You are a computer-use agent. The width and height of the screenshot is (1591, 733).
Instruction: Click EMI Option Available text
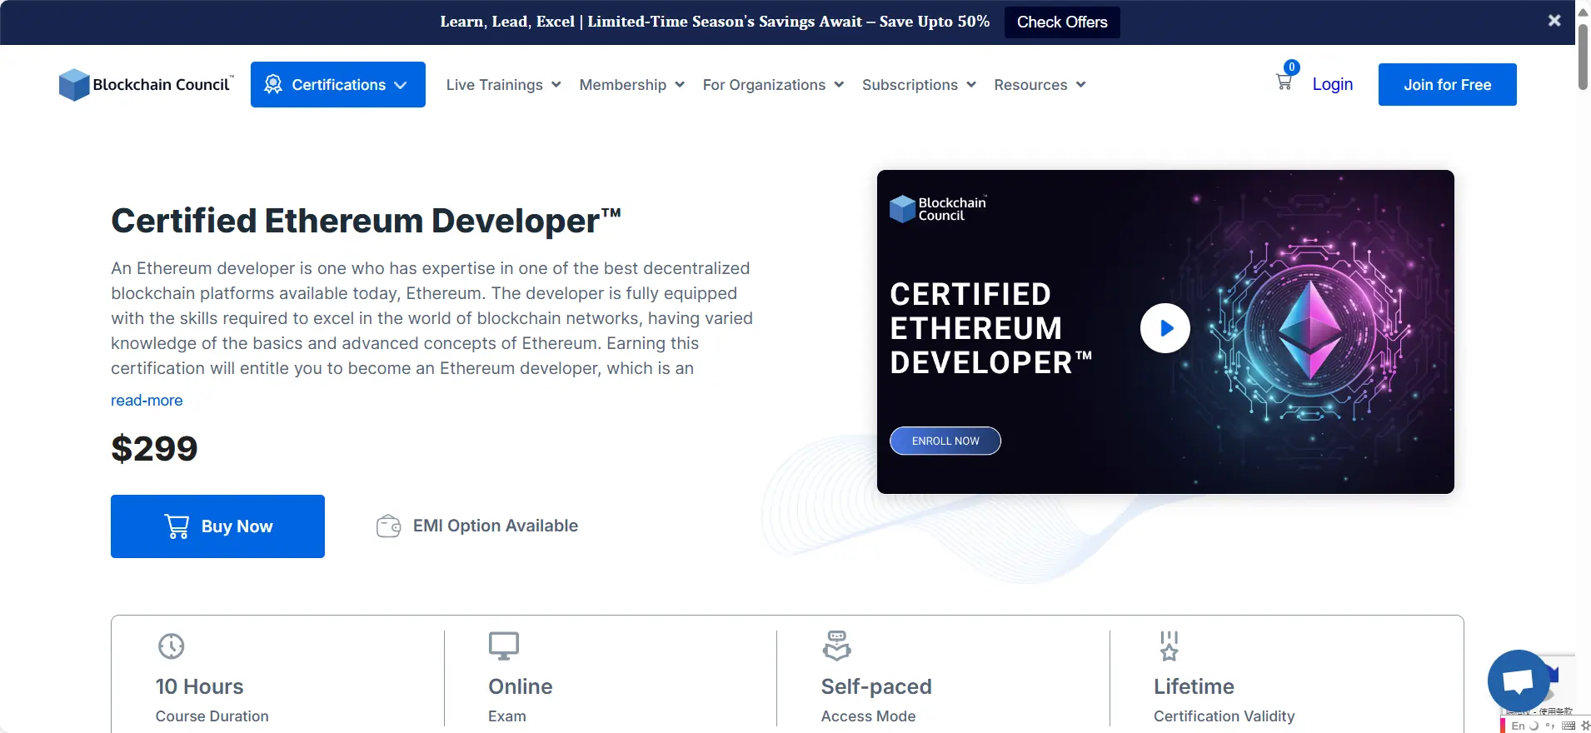pyautogui.click(x=496, y=526)
